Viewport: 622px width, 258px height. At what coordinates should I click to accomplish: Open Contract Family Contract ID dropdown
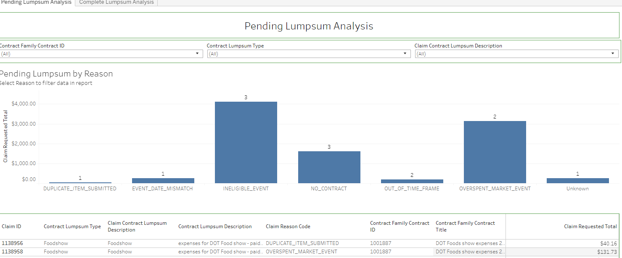tap(101, 54)
